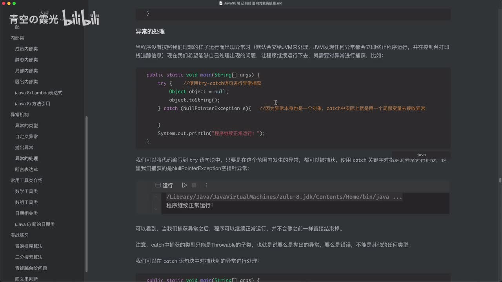Screen dimensions: 502x282
Task: Click the java language label of code block
Action: pyautogui.click(x=421, y=155)
